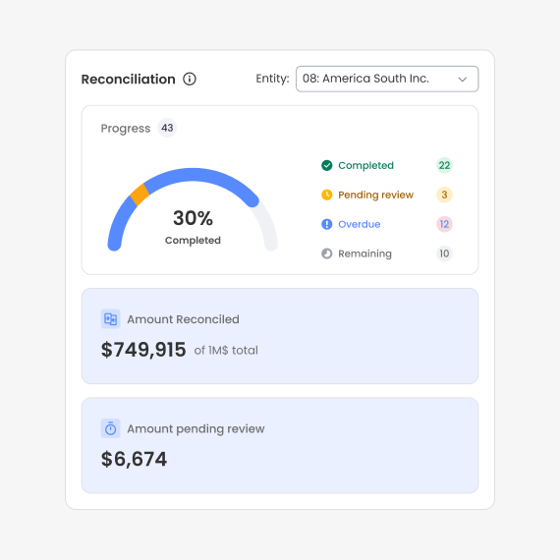Click the Amount pending review stopwatch icon

click(110, 428)
